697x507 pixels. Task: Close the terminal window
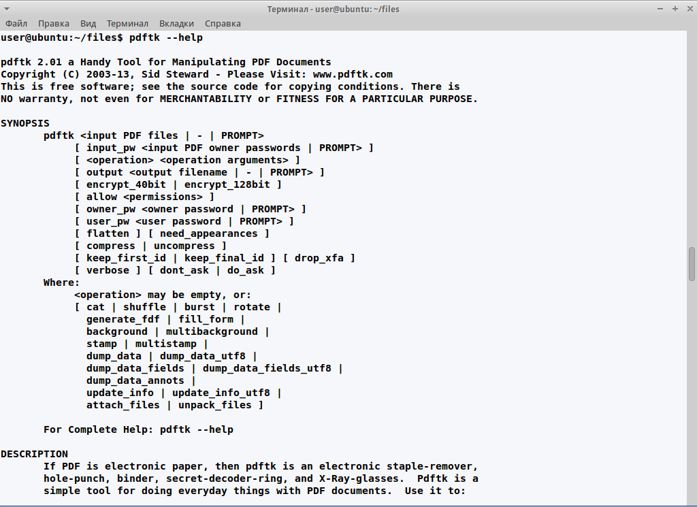tap(690, 9)
